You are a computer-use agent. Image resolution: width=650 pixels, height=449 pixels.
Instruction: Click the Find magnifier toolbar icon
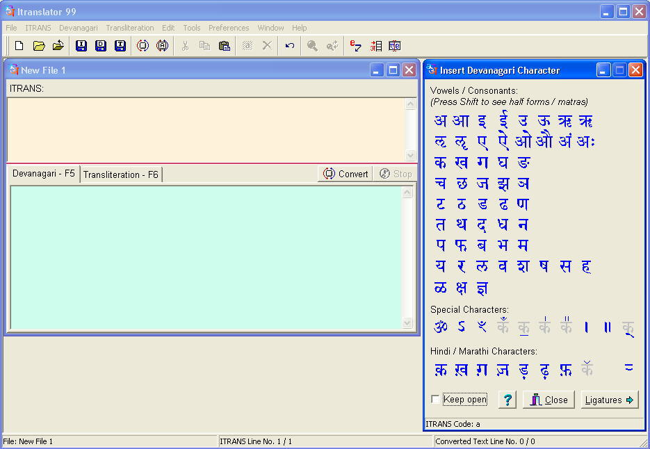[x=312, y=46]
